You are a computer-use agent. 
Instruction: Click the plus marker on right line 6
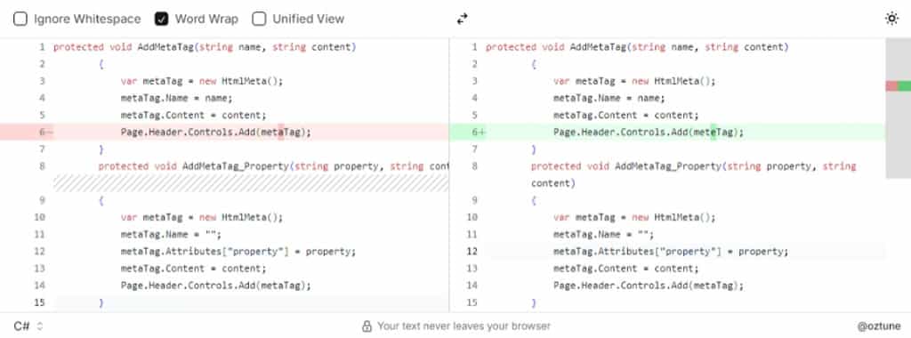pyautogui.click(x=481, y=133)
